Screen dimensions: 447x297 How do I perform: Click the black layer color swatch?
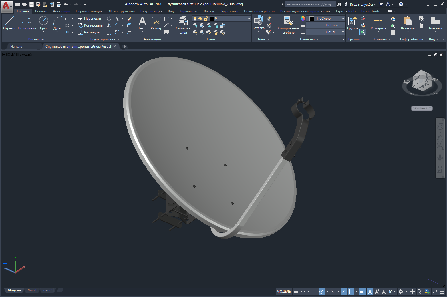click(211, 19)
